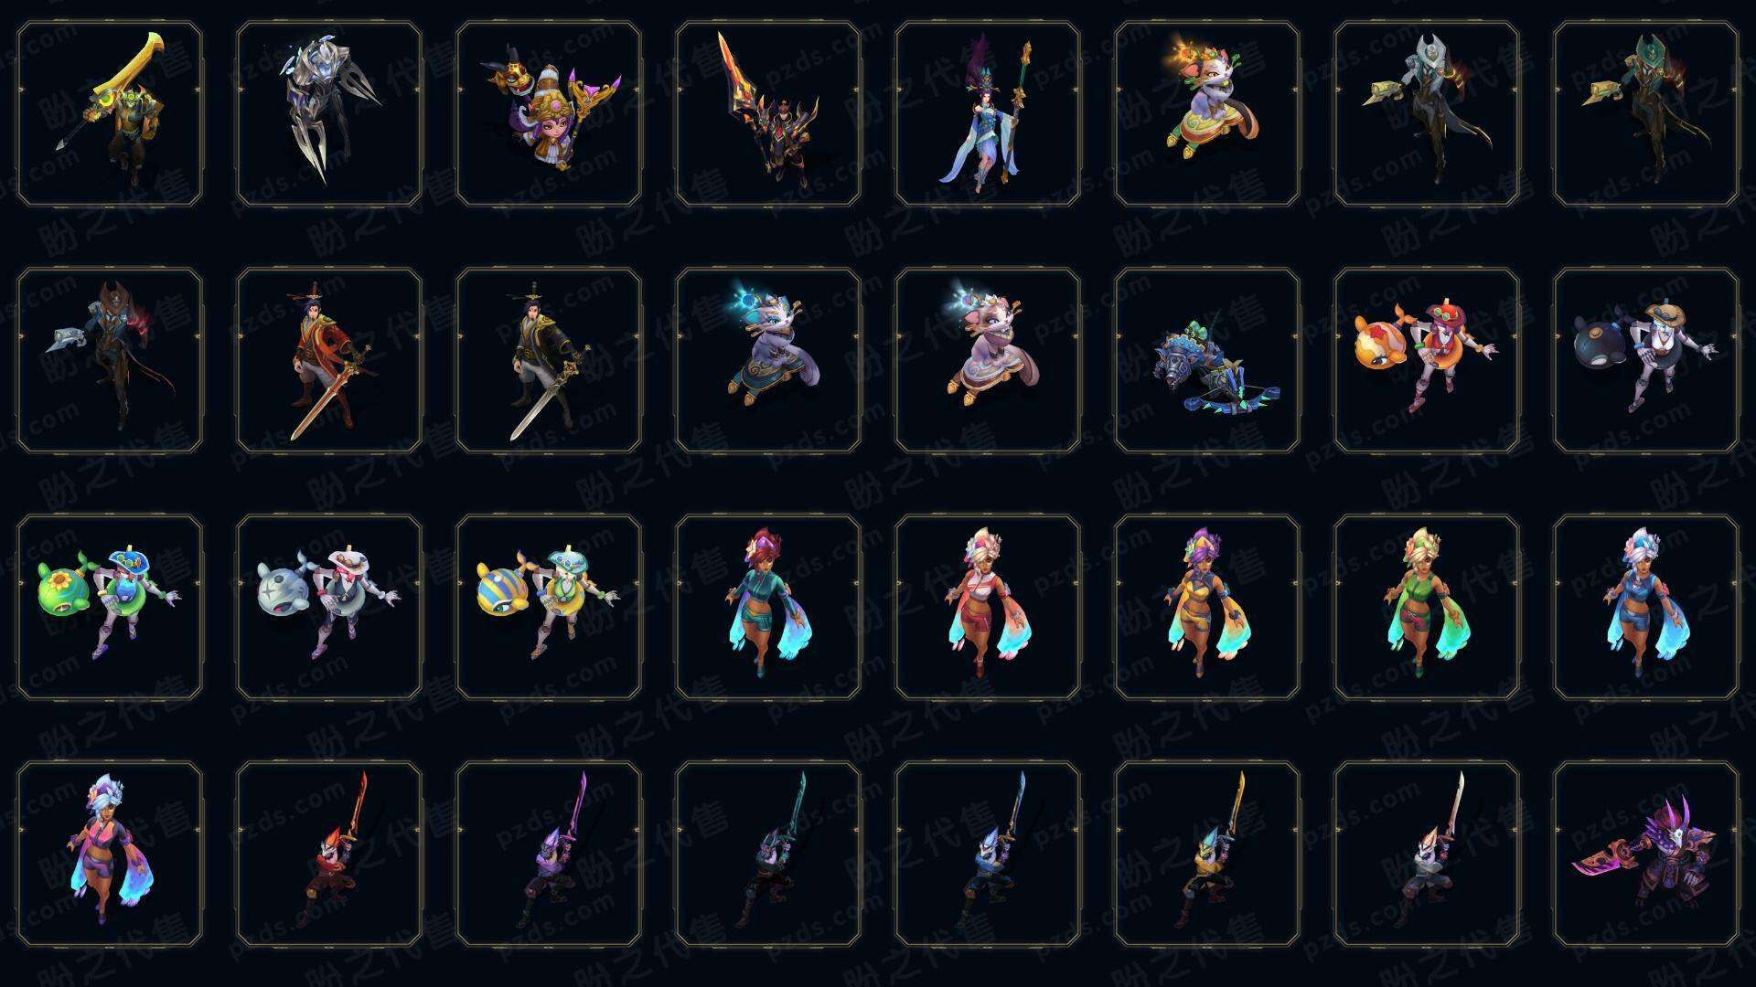Open the silver clawed armored figure tile
The height and width of the screenshot is (987, 1756).
point(329,113)
